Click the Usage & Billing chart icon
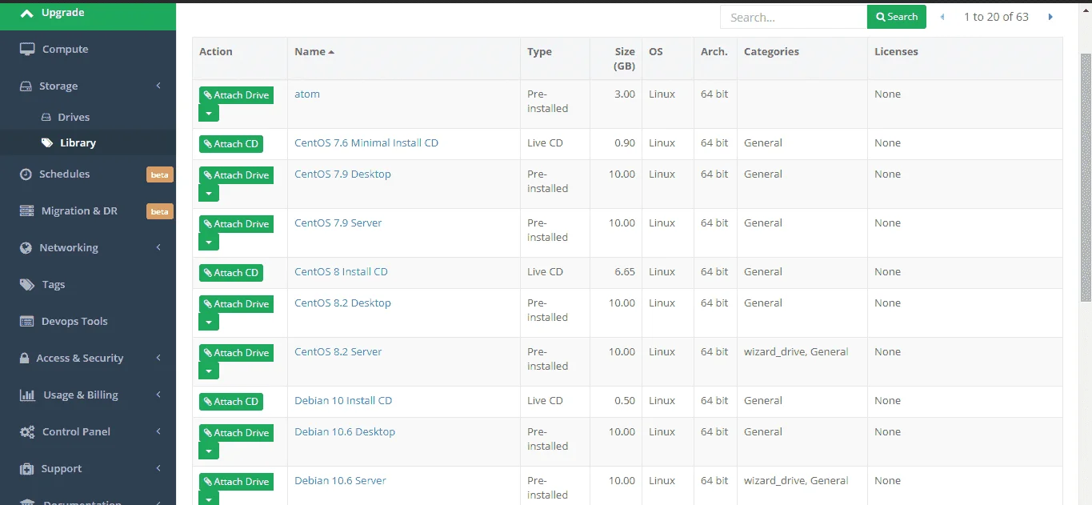This screenshot has height=505, width=1092. [27, 395]
